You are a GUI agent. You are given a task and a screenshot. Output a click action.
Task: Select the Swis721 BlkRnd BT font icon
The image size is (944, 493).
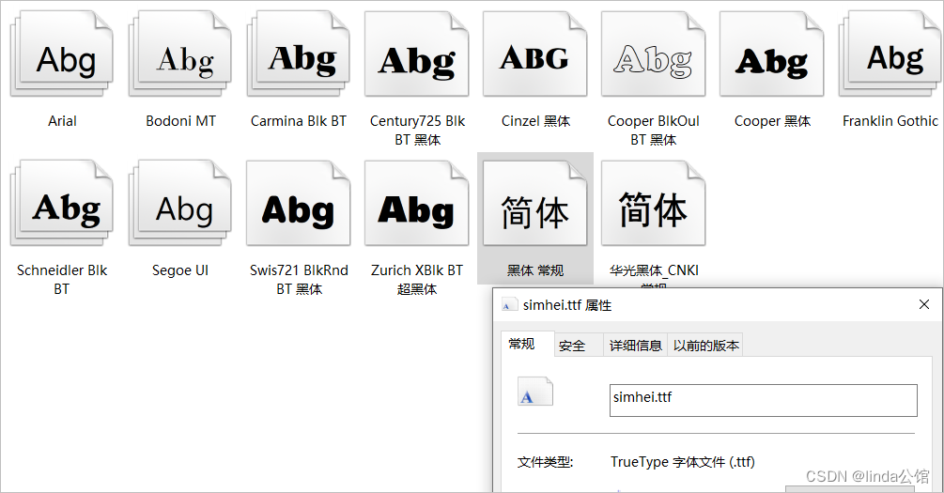pos(298,204)
